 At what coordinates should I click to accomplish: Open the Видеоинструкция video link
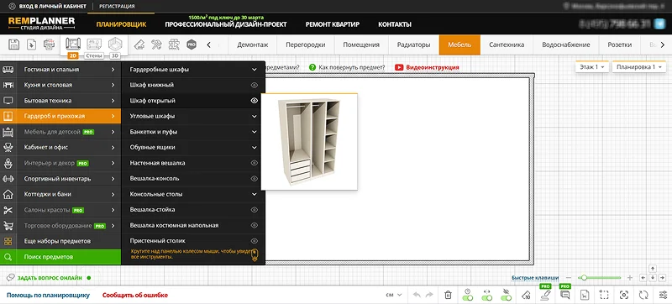tap(427, 67)
